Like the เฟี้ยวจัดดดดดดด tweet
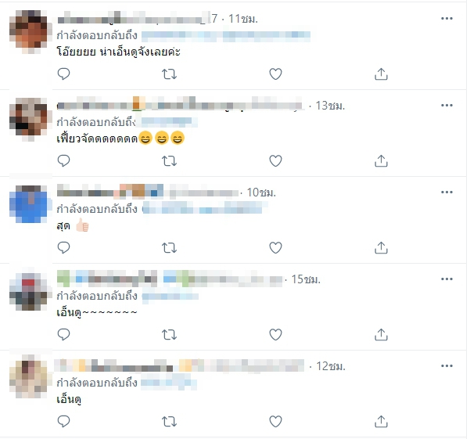470x439 pixels. (x=275, y=161)
